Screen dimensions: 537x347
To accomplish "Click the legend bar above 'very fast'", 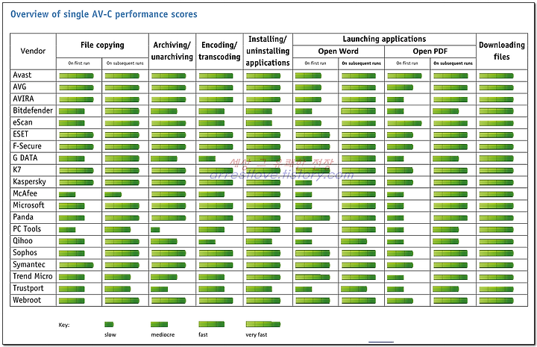I will click(x=263, y=324).
